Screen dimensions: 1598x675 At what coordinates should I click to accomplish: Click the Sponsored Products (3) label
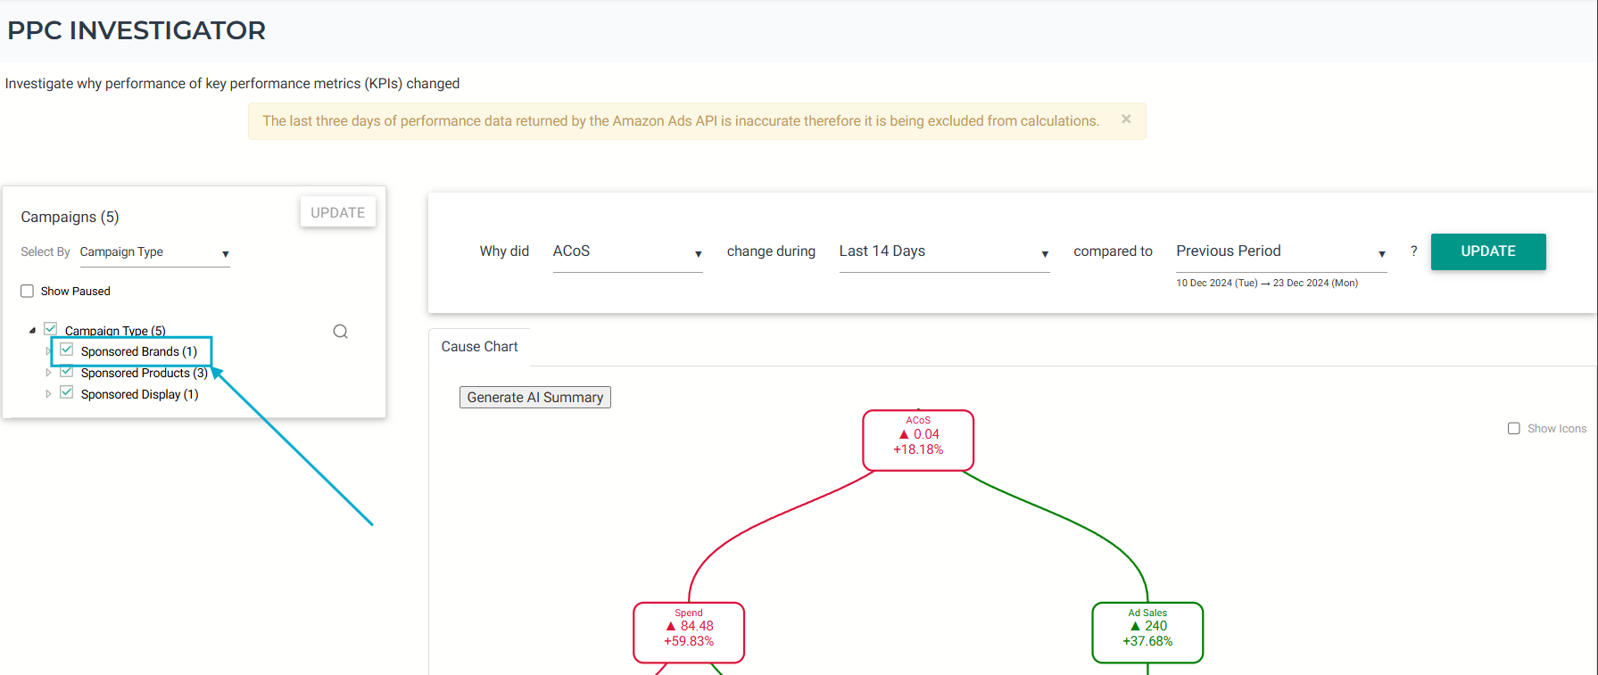coord(145,373)
